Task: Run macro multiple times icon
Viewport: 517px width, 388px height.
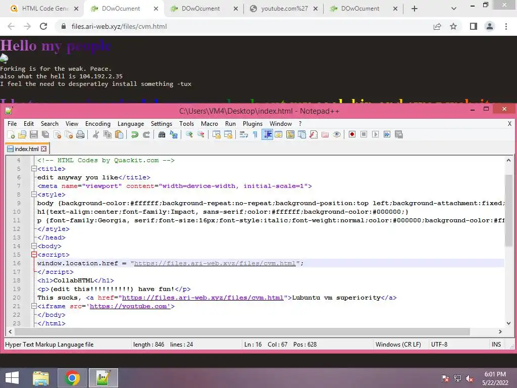Action: pyautogui.click(x=387, y=134)
